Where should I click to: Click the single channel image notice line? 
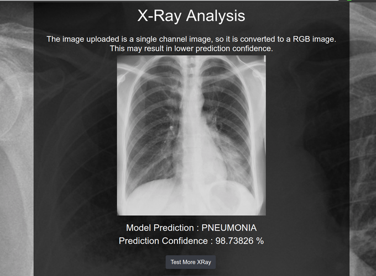coord(191,39)
